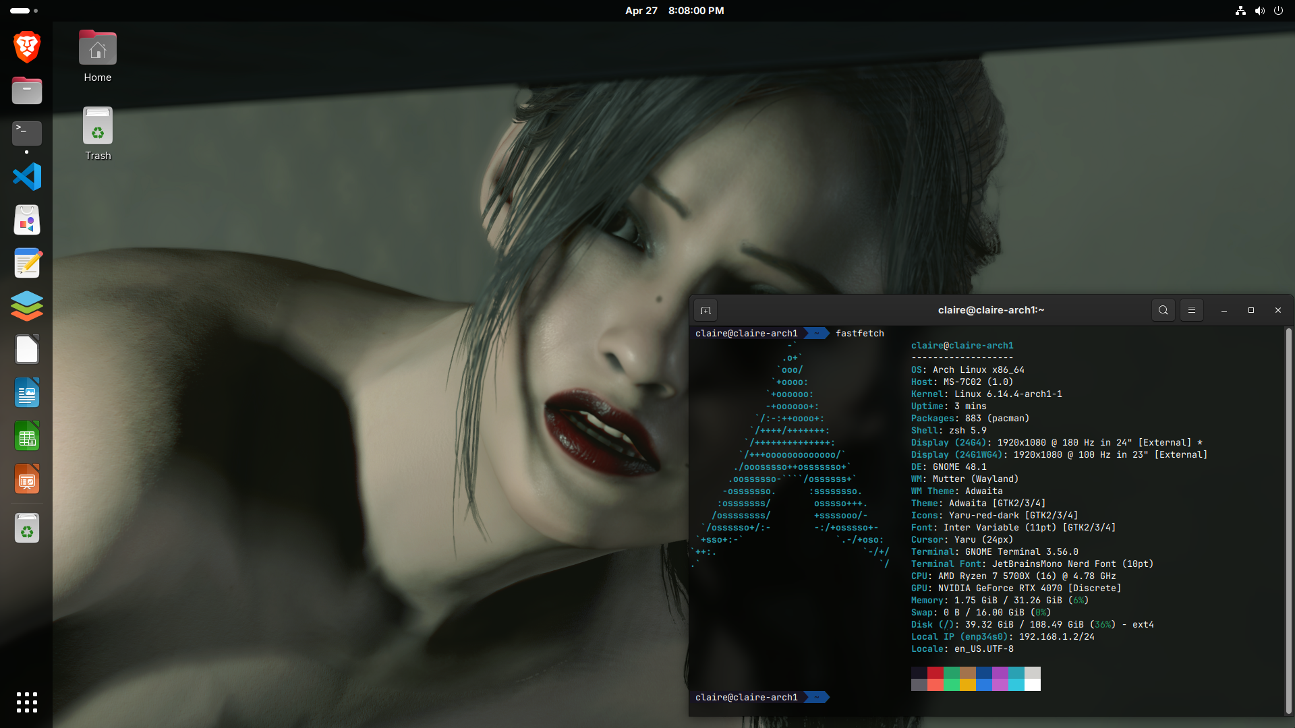This screenshot has height=728, width=1295.
Task: Click the volume icon in the top bar
Action: coord(1259,11)
